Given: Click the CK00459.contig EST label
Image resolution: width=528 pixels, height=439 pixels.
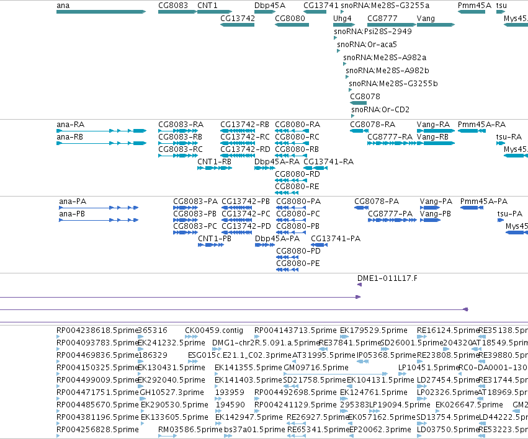Looking at the screenshot, I should (214, 330).
